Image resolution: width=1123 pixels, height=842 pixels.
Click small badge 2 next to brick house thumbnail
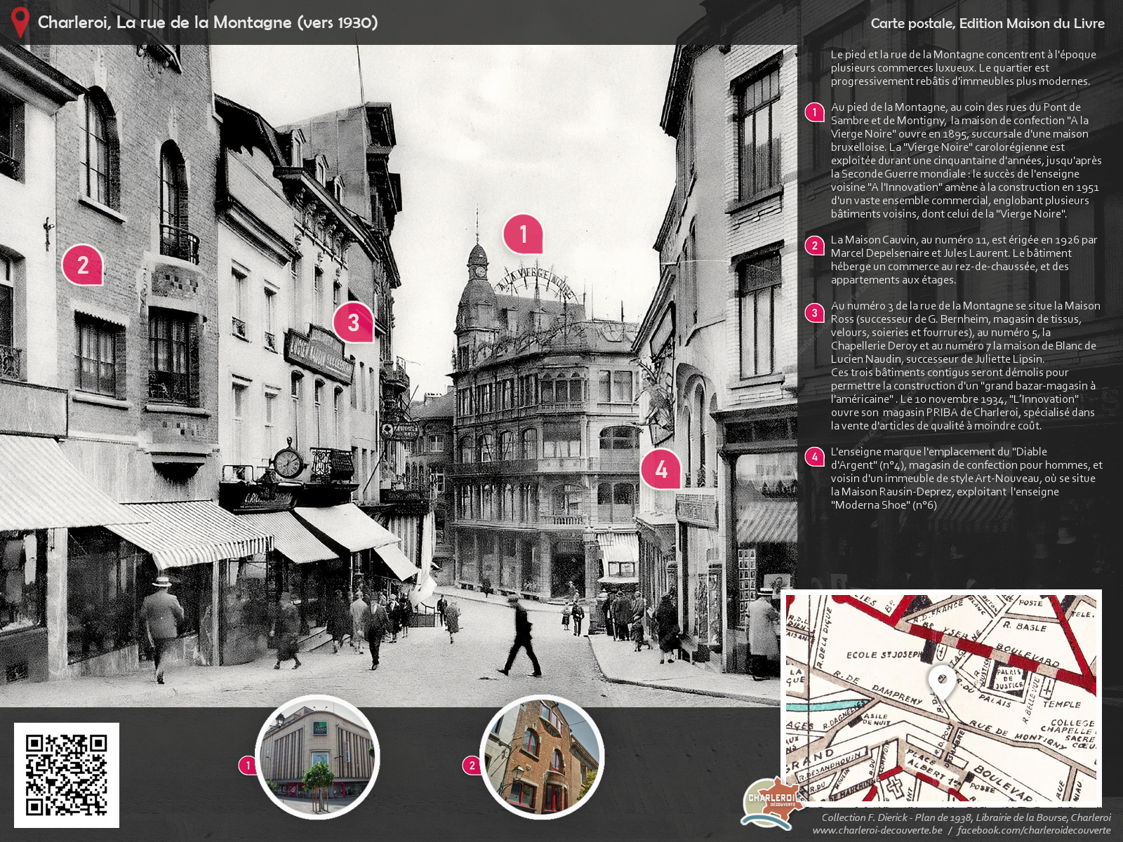point(472,765)
